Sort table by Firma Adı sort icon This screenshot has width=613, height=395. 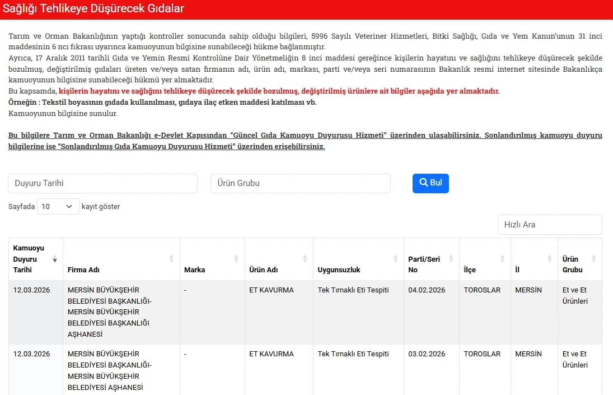click(171, 258)
